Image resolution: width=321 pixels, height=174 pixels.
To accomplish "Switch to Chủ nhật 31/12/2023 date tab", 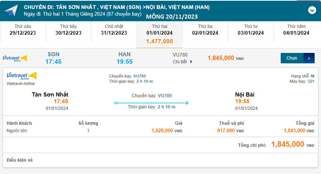I will click(114, 30).
